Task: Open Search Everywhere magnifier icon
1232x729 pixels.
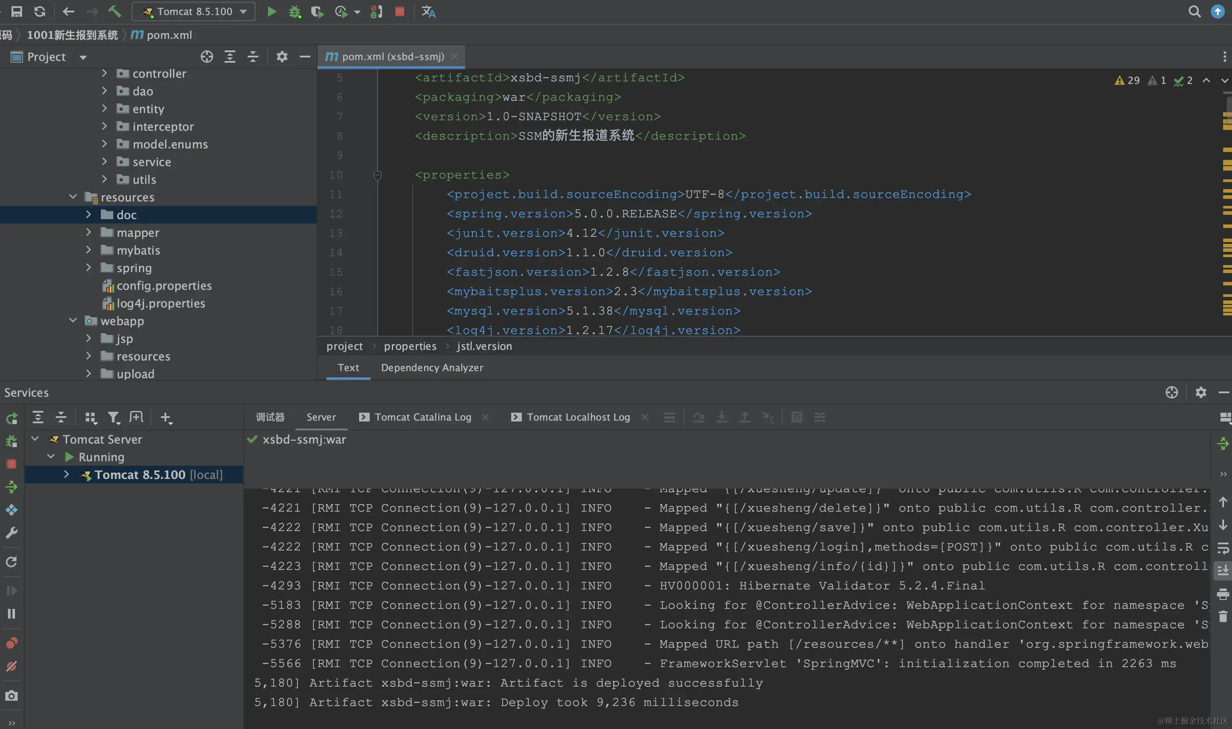Action: 1194,11
